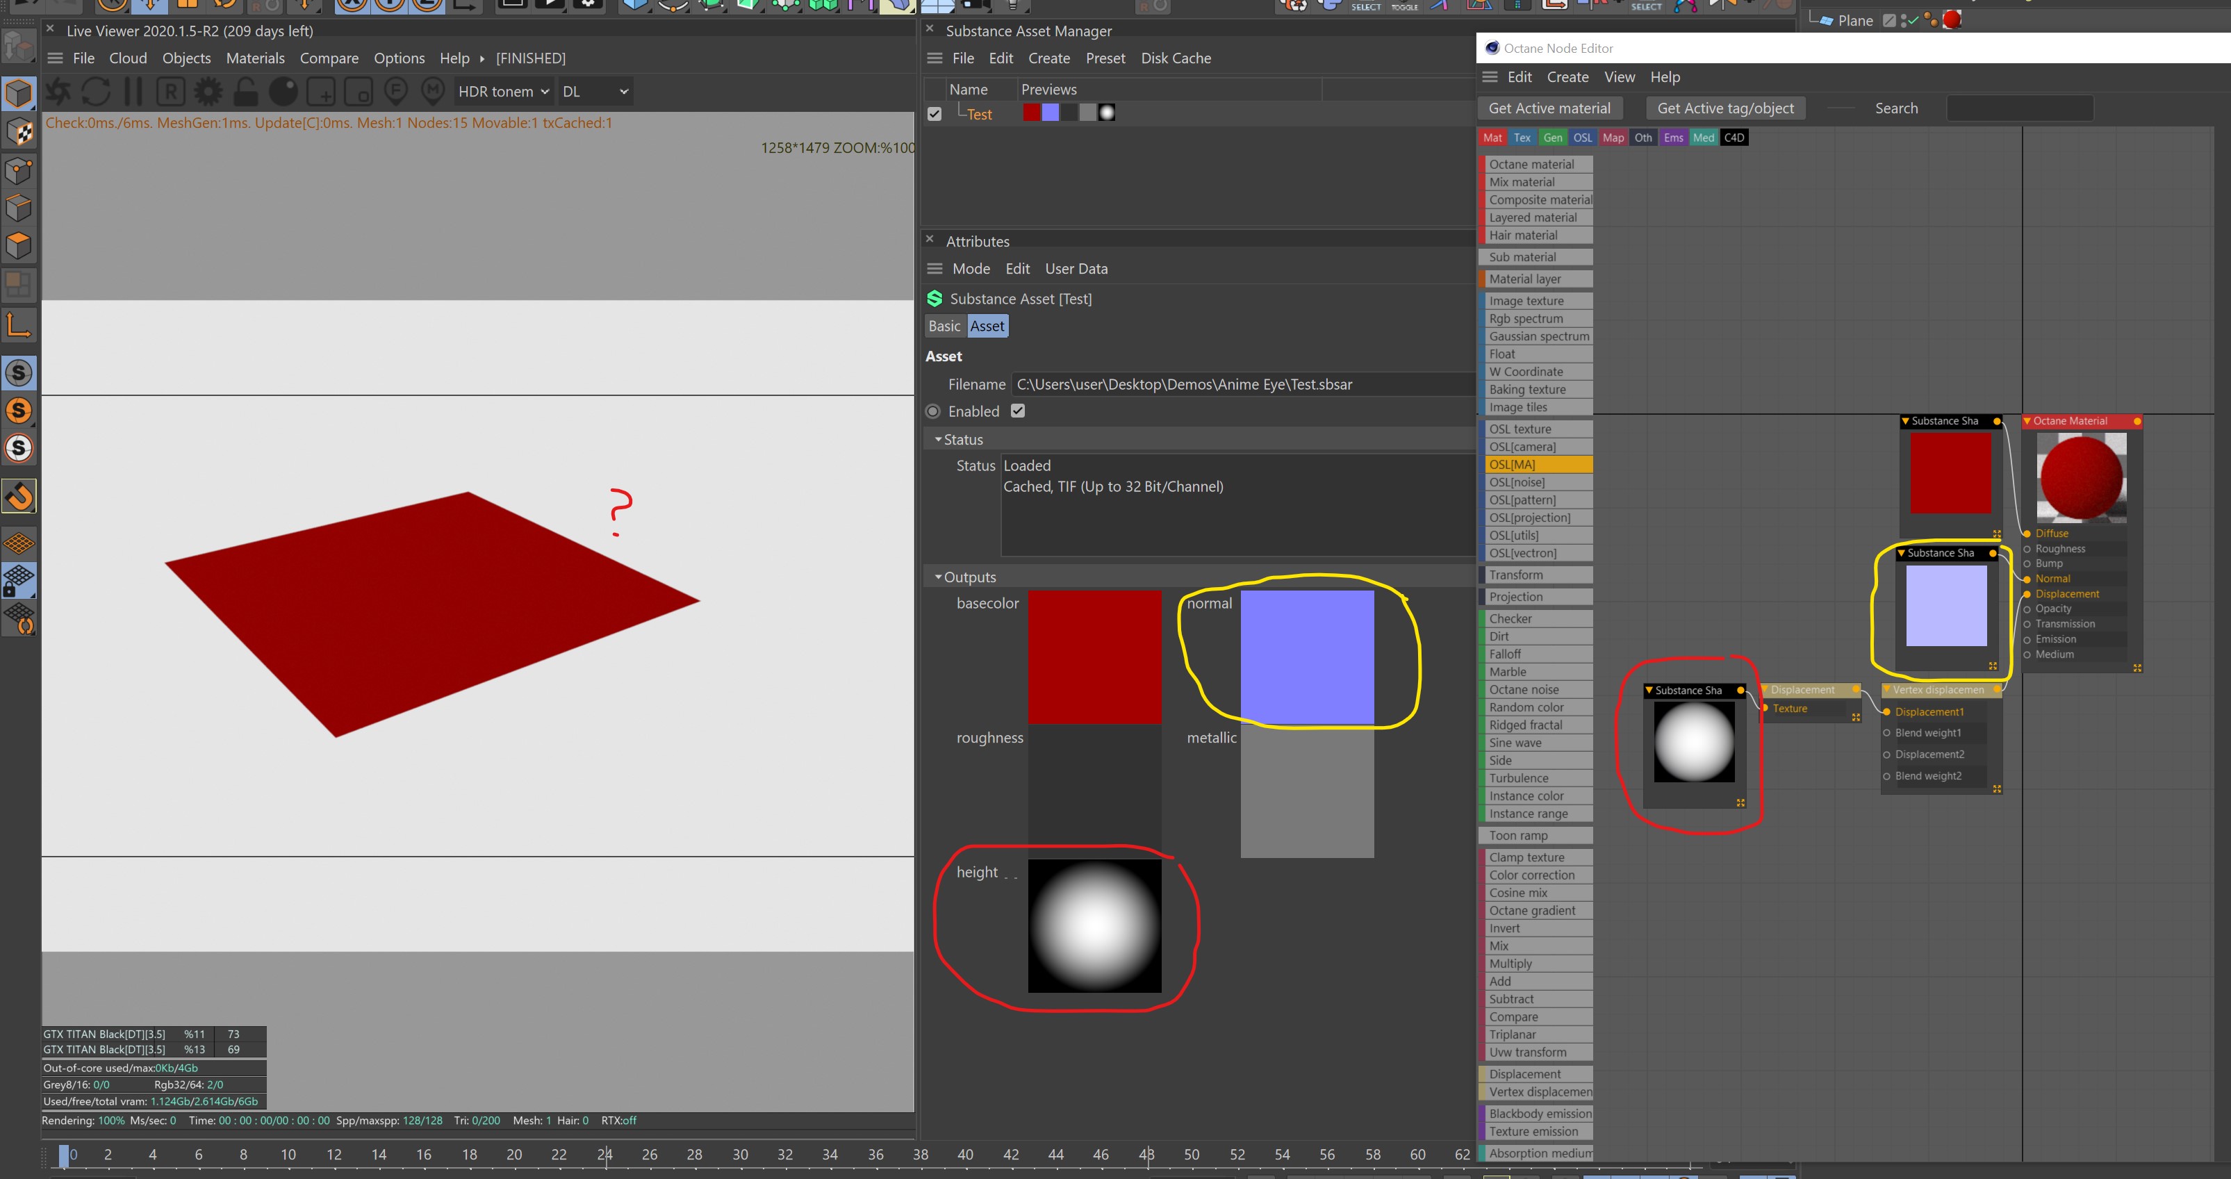Toggle the clay mode sphere icon
Image resolution: width=2231 pixels, height=1179 pixels.
tap(283, 91)
